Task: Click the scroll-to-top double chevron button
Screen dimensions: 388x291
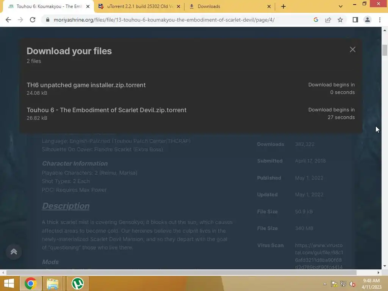Action: (x=14, y=252)
